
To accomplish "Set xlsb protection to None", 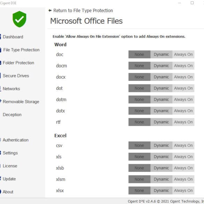I will (139, 168).
